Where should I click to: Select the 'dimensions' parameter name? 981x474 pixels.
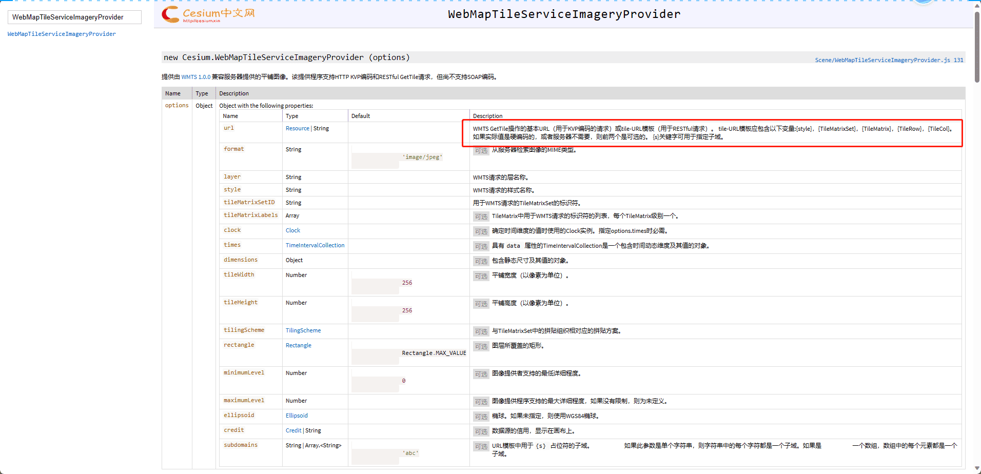tap(241, 260)
